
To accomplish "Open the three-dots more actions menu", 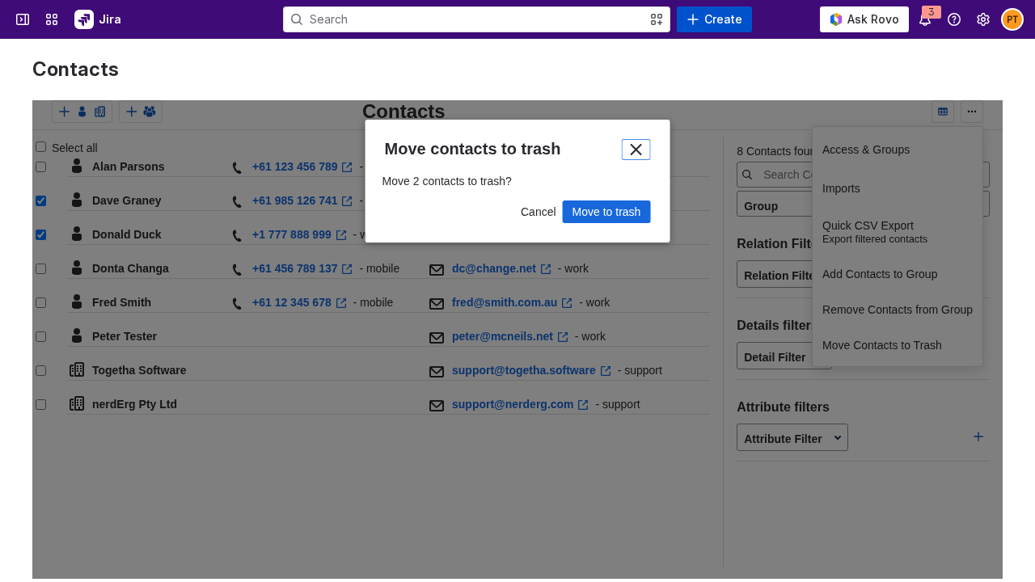I will click(972, 112).
